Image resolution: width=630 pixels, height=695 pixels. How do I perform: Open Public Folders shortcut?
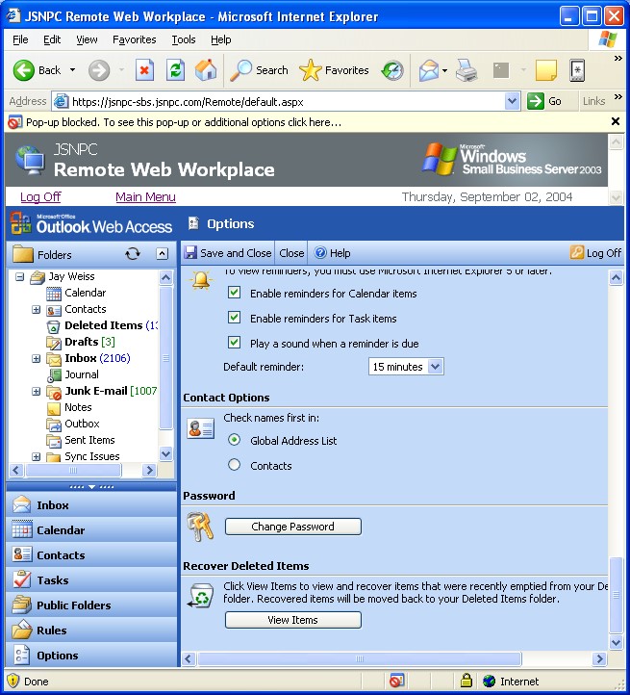pos(91,605)
